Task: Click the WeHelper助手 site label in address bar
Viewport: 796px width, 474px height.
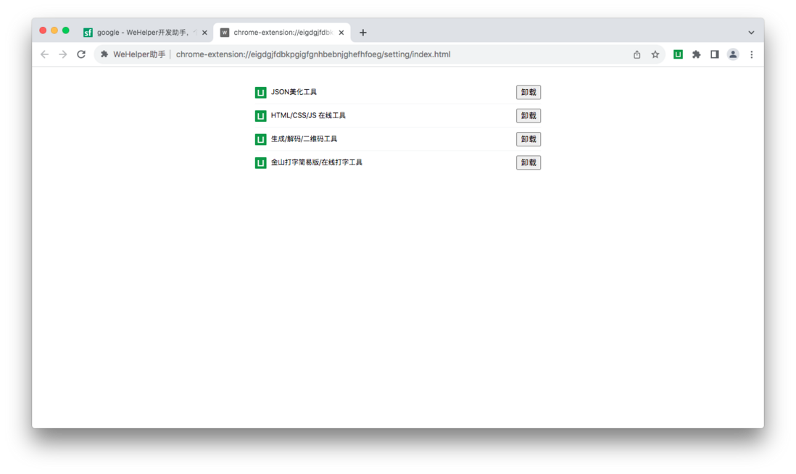Action: (139, 54)
